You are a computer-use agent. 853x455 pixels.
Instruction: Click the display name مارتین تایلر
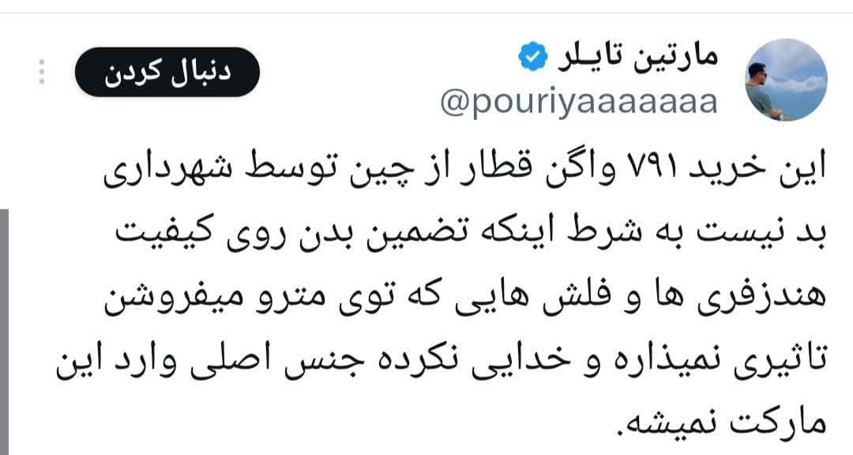(638, 56)
